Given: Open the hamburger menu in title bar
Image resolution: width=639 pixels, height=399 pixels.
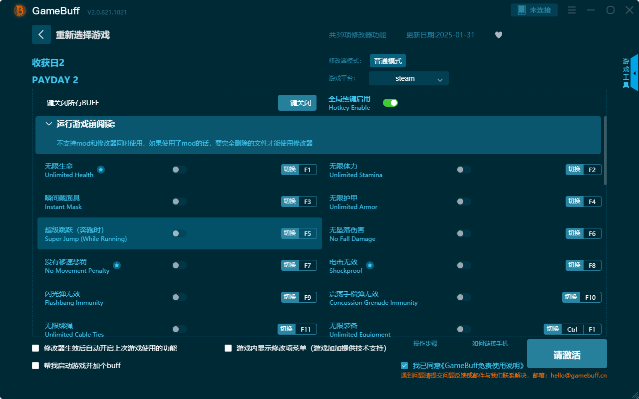Looking at the screenshot, I should tap(572, 10).
